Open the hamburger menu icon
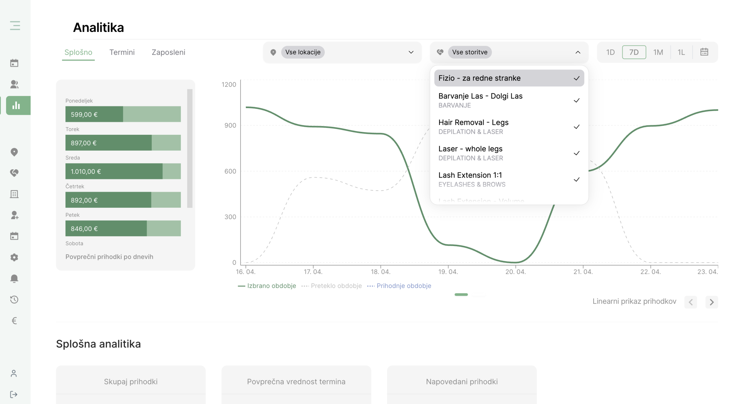The height and width of the screenshot is (404, 743). click(x=15, y=26)
